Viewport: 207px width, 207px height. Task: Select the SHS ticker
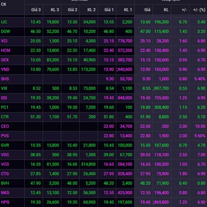click(5, 79)
